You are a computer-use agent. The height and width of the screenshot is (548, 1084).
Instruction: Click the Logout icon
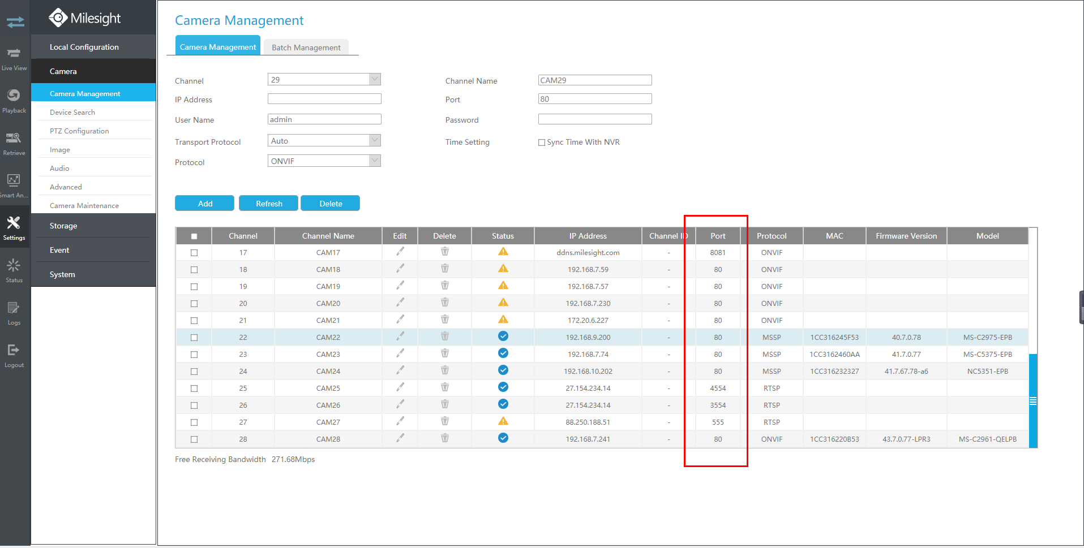(x=14, y=355)
